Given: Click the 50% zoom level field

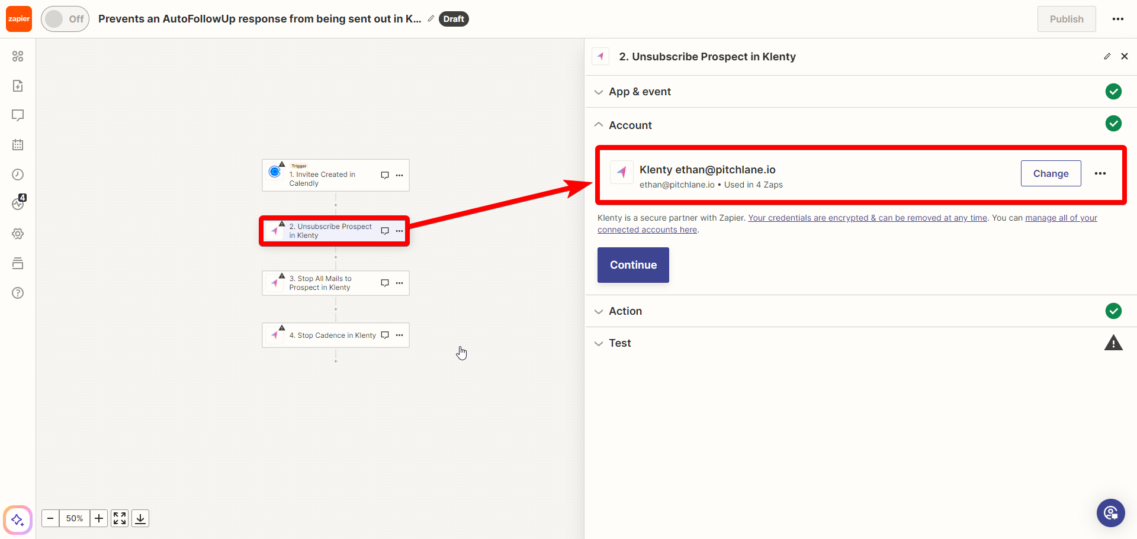Looking at the screenshot, I should [75, 518].
